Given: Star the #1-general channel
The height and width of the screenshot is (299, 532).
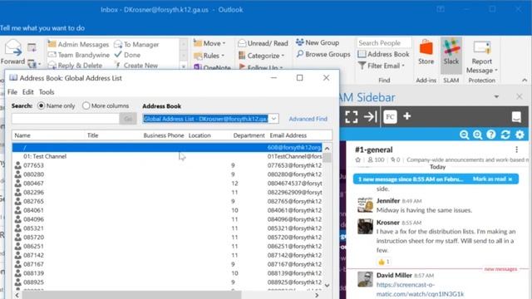Looking at the screenshot, I should pos(357,159).
